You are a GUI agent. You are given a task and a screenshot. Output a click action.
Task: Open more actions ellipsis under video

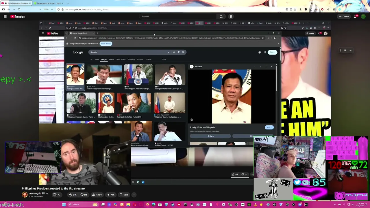(x=134, y=195)
